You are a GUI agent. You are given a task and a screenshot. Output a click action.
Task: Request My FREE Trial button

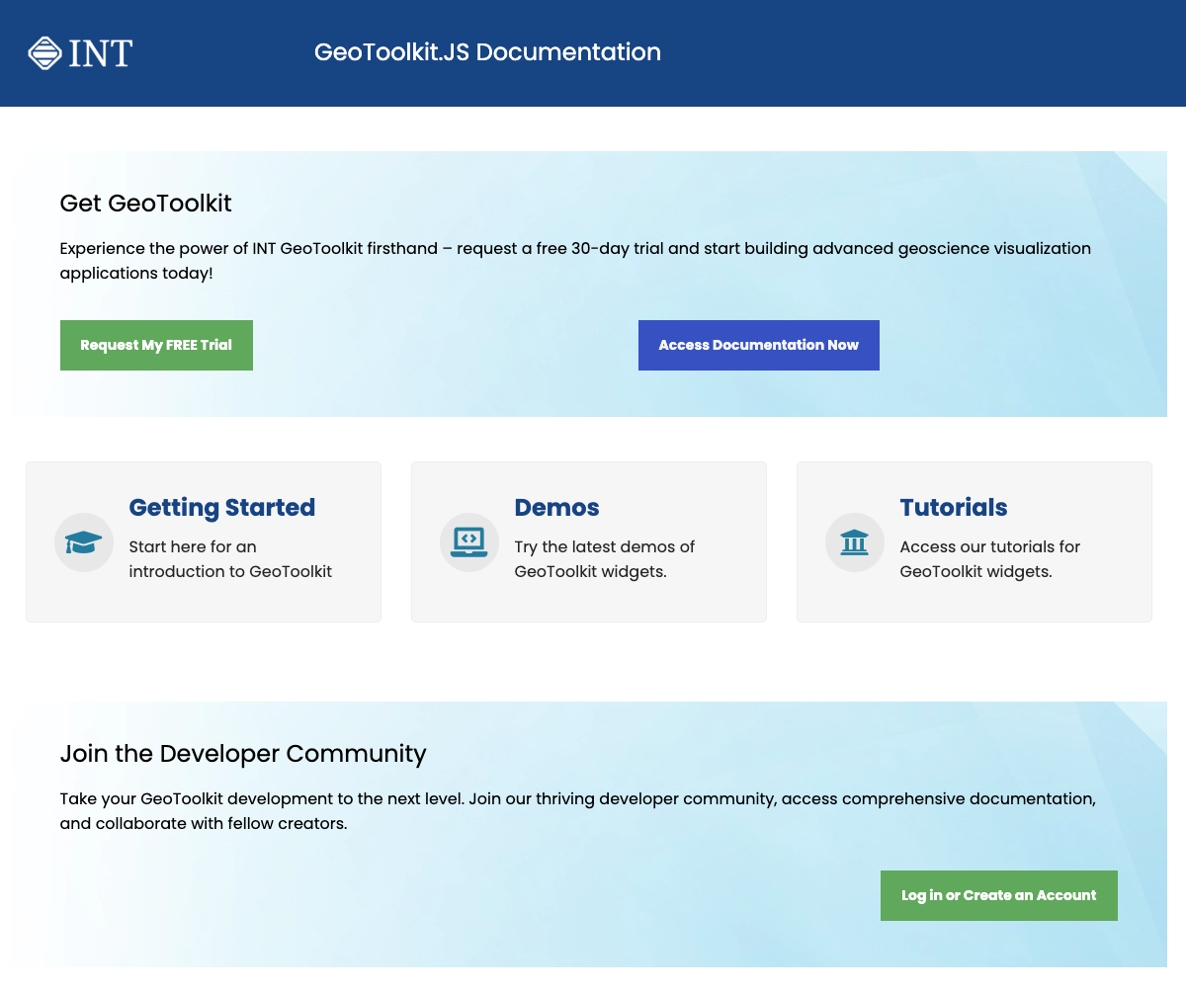(156, 345)
